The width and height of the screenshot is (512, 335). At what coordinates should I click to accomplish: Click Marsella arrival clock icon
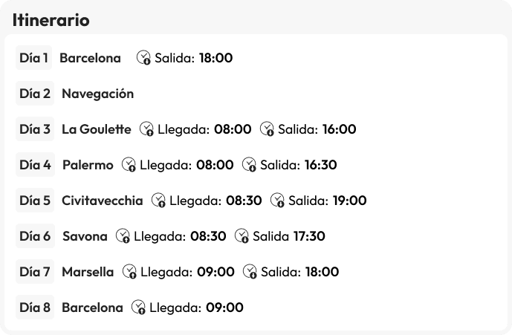point(130,272)
